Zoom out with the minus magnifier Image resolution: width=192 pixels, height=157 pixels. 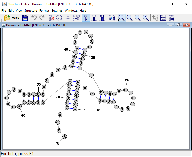(x=138, y=18)
